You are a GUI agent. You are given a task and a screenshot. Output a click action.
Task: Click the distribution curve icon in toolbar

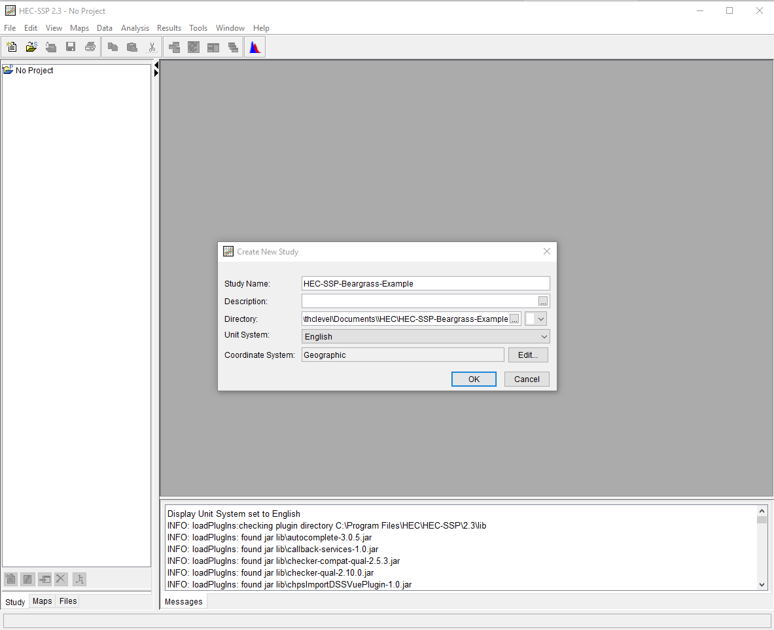click(255, 47)
